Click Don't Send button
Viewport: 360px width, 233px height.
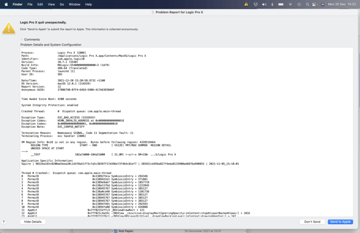(x=312, y=221)
